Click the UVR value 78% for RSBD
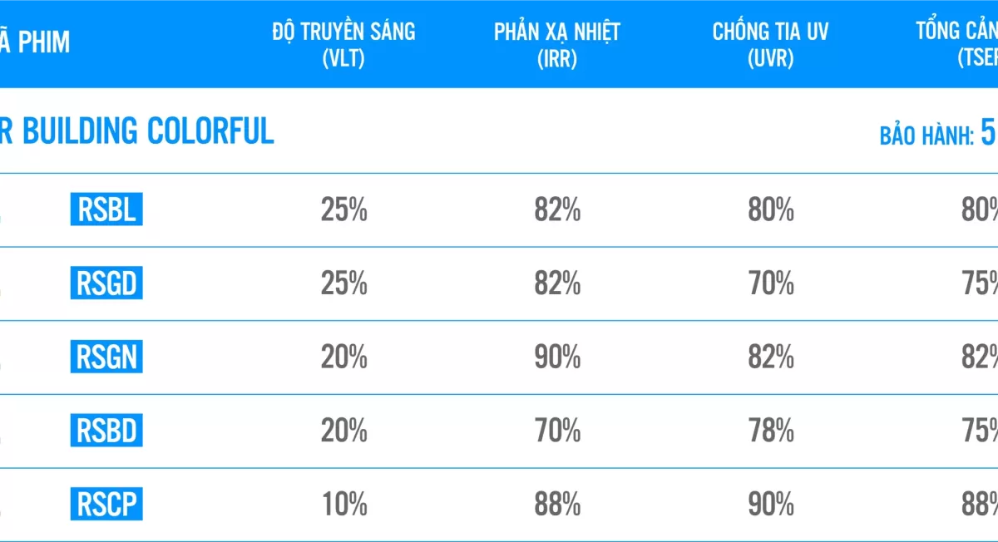 [770, 431]
